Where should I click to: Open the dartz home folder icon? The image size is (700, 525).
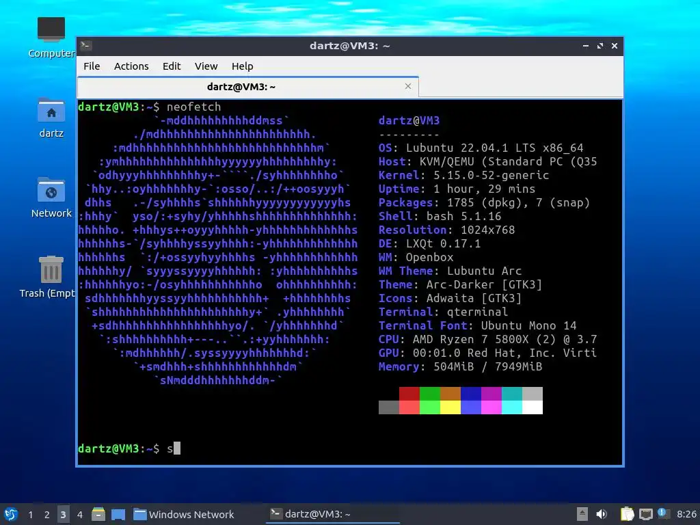click(51, 118)
